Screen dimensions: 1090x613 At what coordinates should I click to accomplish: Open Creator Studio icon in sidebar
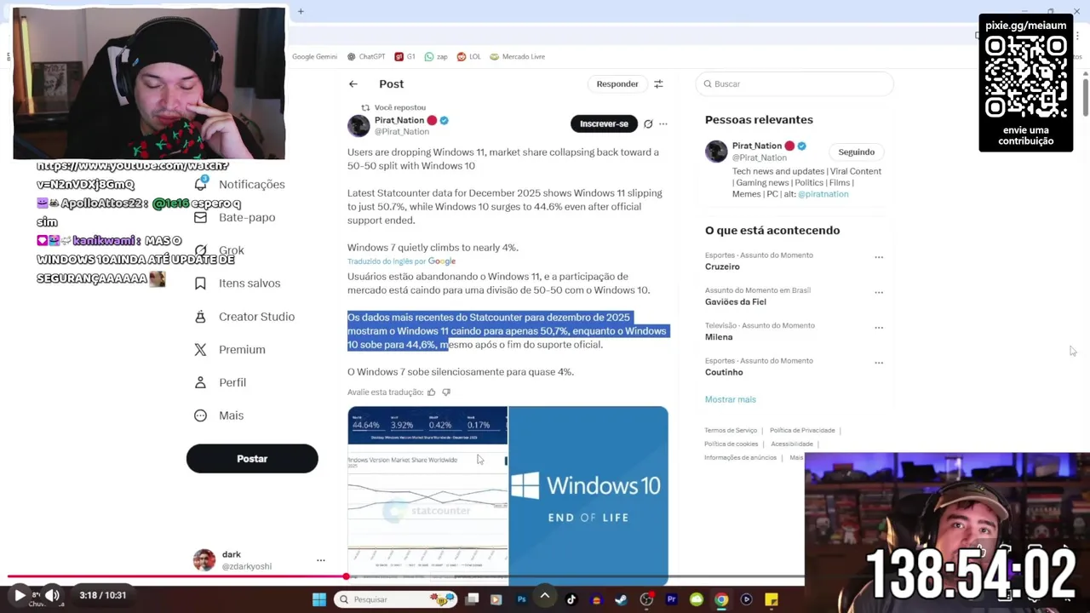200,317
